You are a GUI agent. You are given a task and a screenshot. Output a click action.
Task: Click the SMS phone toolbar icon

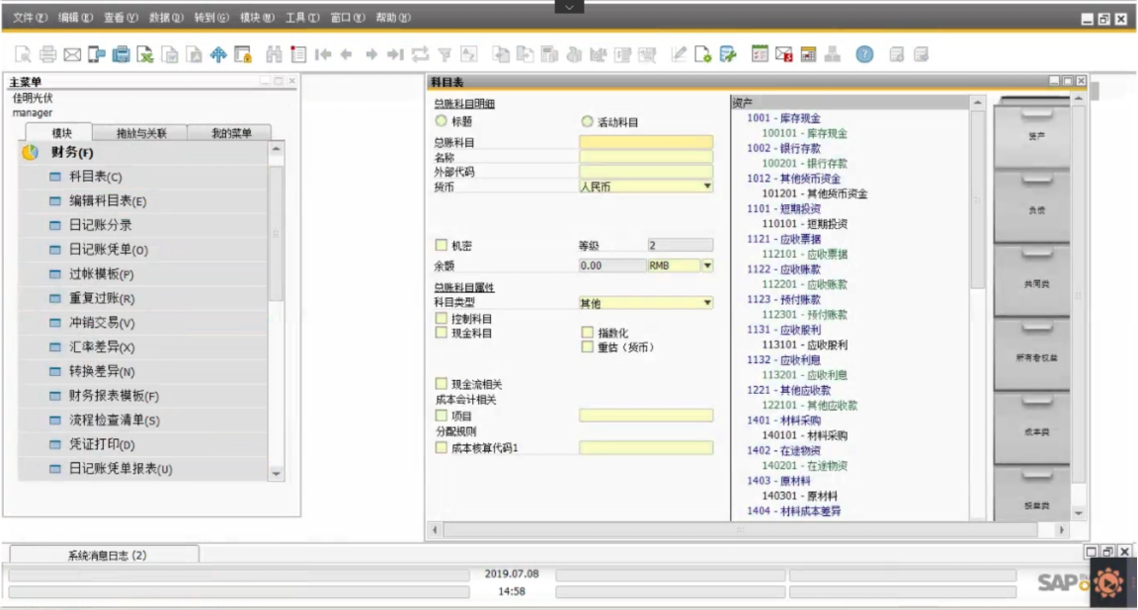97,54
